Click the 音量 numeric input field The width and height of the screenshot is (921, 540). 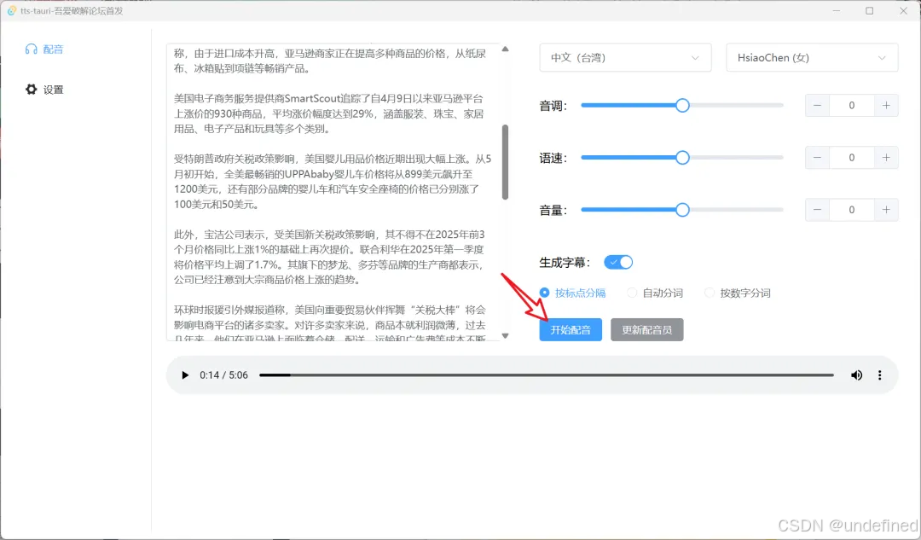pyautogui.click(x=852, y=210)
